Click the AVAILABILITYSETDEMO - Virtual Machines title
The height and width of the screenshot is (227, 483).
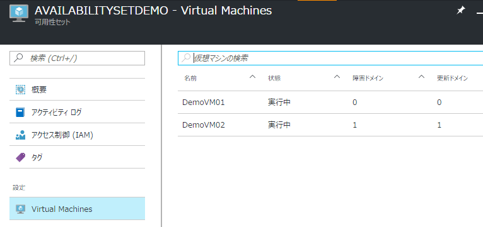[153, 11]
